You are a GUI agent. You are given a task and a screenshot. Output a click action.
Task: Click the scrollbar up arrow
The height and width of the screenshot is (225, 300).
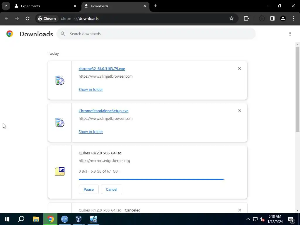coord(297,45)
